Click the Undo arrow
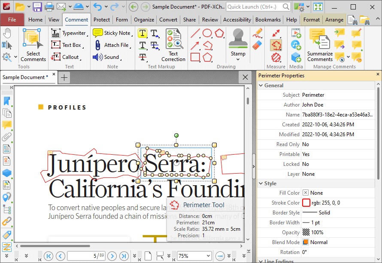The image size is (382, 263). click(97, 6)
